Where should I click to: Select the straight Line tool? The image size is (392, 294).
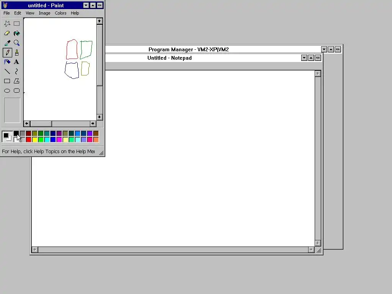(7, 72)
